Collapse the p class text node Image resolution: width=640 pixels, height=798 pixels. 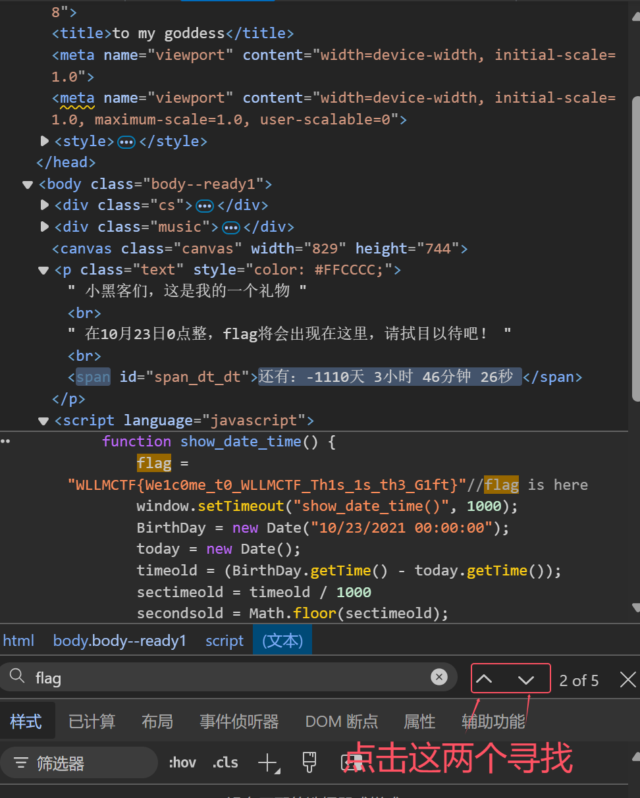[43, 270]
